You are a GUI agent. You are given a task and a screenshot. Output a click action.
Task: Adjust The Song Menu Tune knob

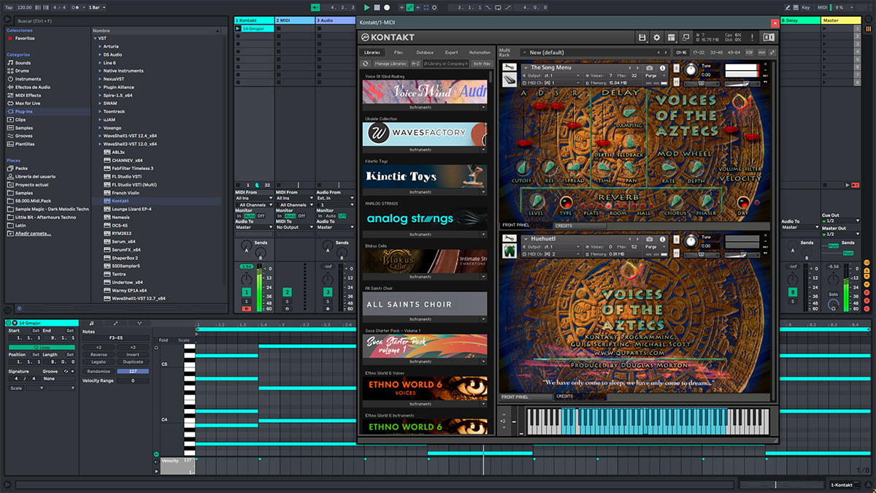click(x=691, y=70)
